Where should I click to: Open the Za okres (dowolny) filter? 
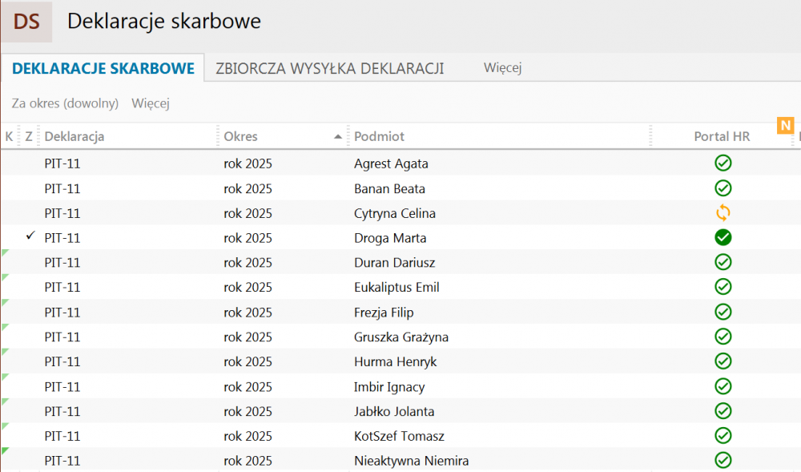pyautogui.click(x=65, y=103)
